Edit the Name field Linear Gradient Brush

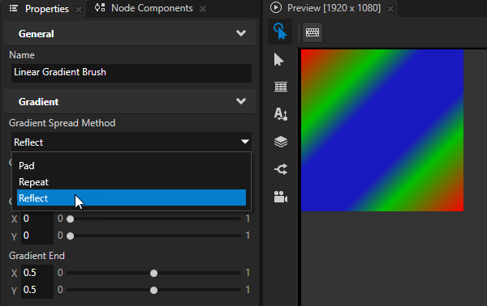click(131, 73)
